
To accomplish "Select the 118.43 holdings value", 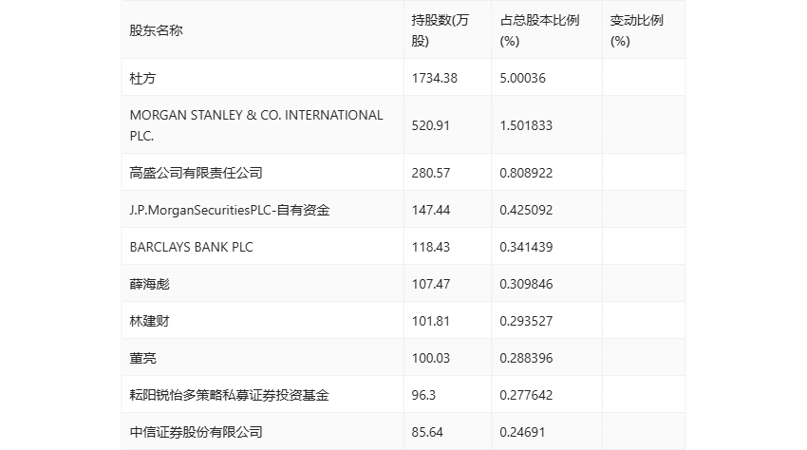I will (x=431, y=247).
